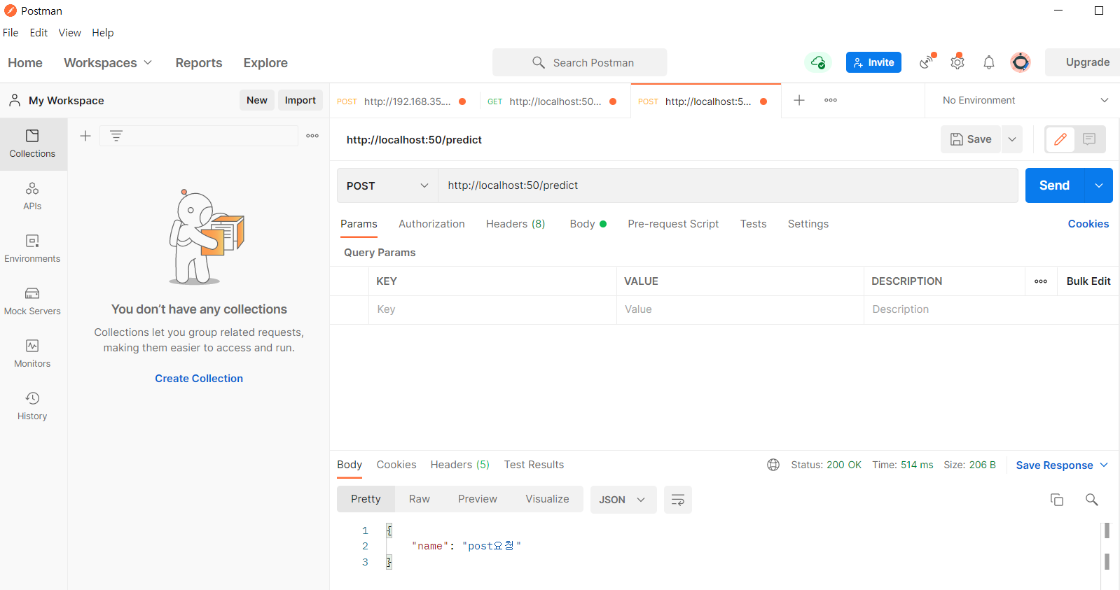Open the APIs sidebar panel

[x=32, y=196]
